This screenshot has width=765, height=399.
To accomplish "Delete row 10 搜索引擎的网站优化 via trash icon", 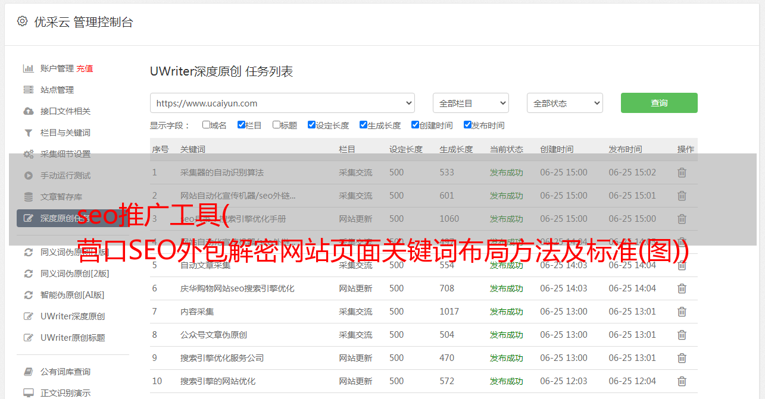I will point(682,381).
